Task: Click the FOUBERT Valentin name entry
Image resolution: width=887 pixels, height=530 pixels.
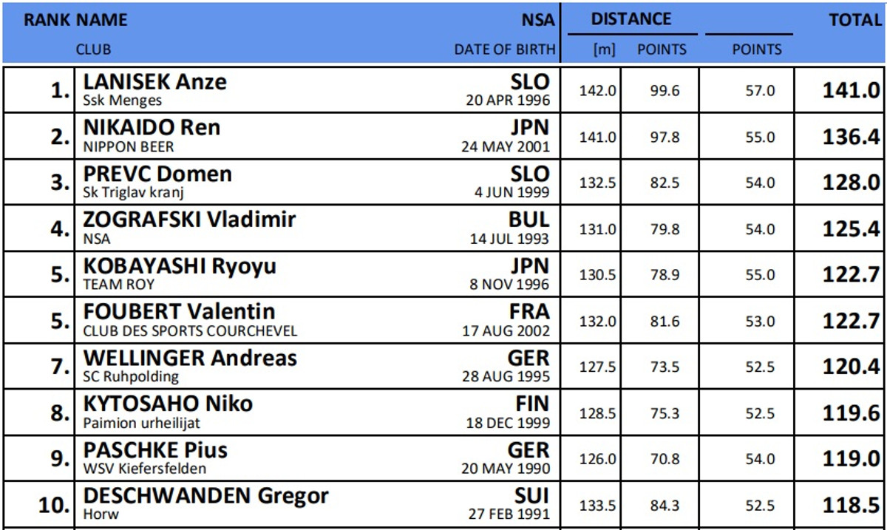Action: click(x=179, y=311)
